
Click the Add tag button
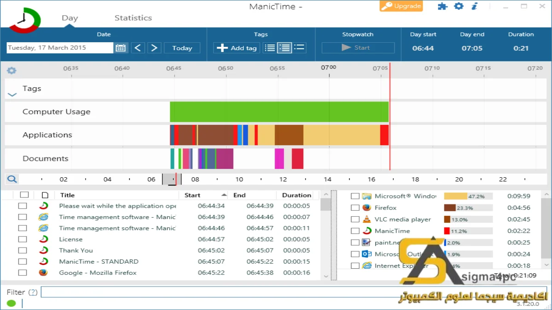coord(237,48)
